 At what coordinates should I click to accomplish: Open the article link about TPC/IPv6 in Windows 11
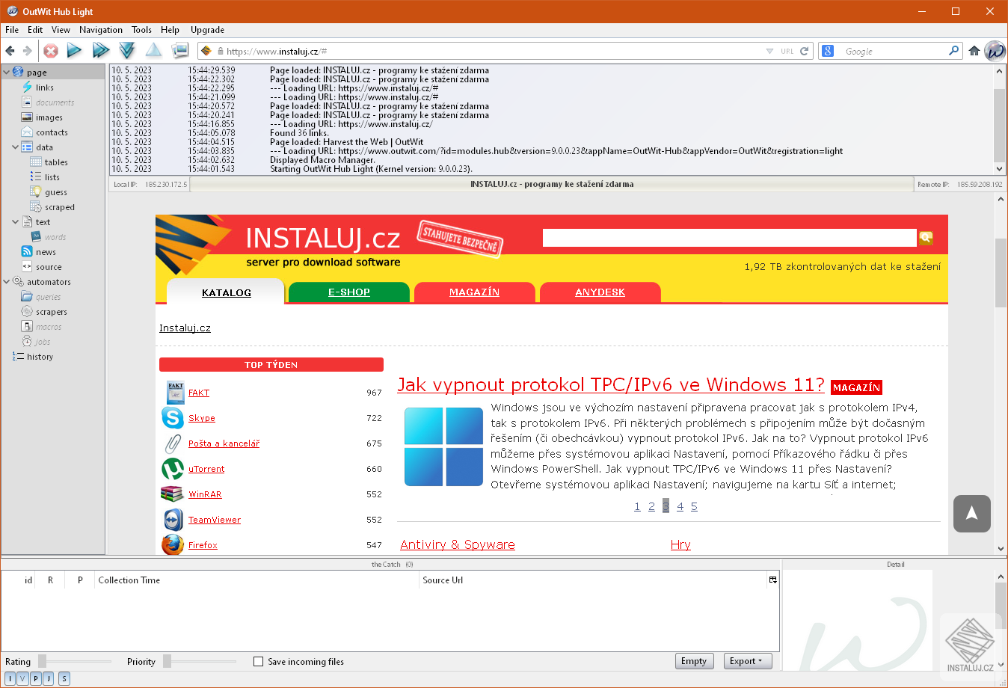tap(611, 384)
